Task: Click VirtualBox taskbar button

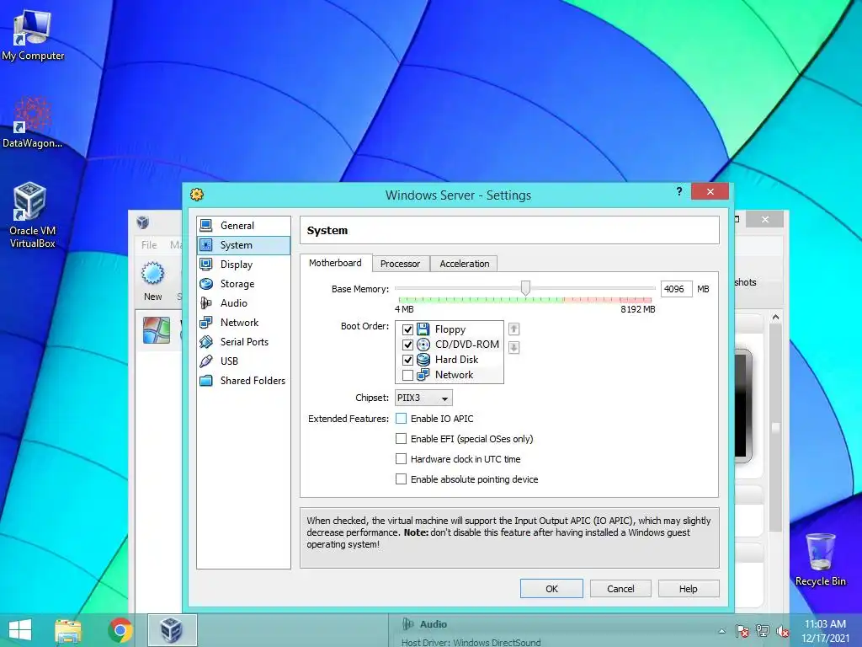Action: pos(172,630)
